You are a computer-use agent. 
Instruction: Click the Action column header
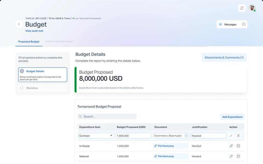(233, 127)
